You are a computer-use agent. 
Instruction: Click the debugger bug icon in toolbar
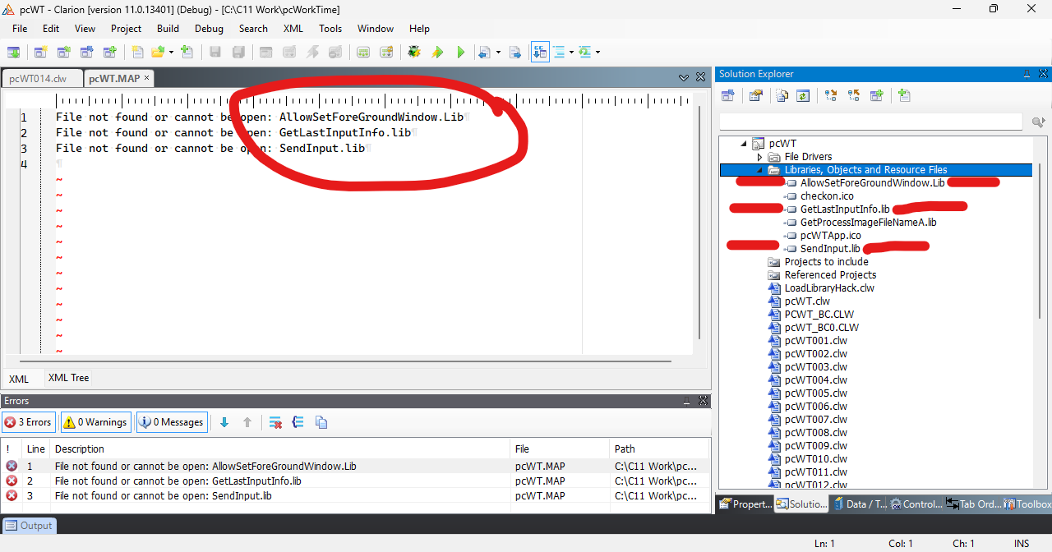point(414,52)
